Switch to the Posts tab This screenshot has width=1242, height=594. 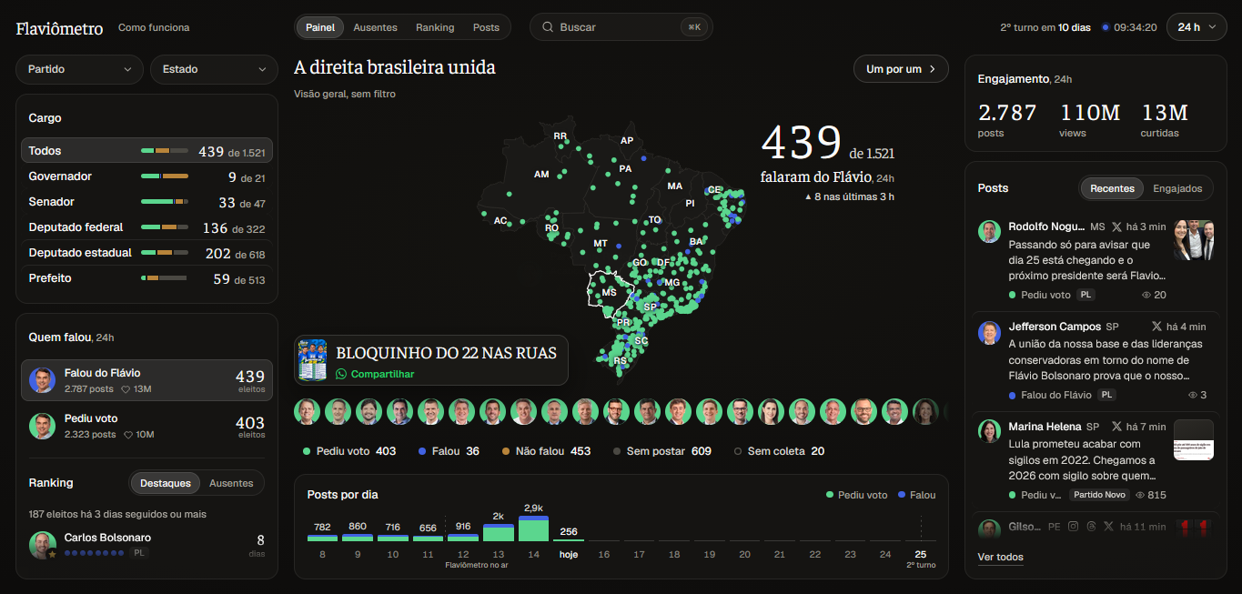pos(486,27)
